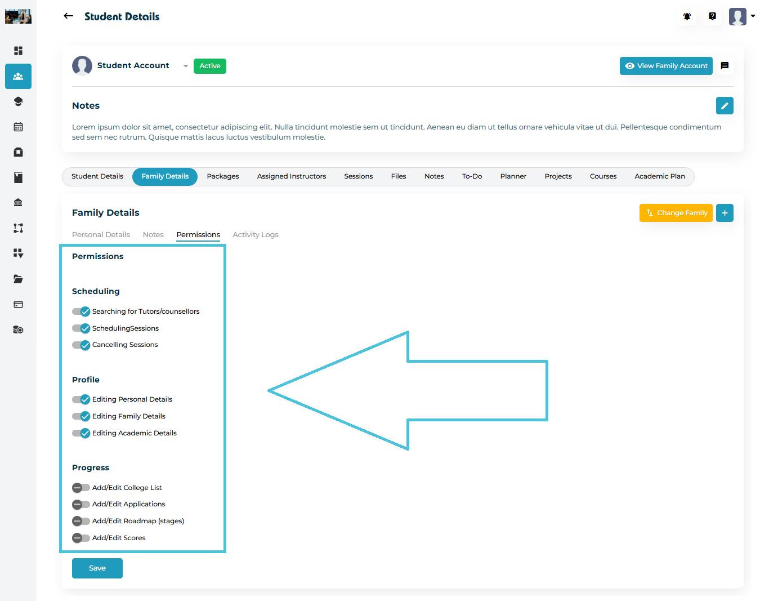Click the pencil icon to edit Notes
Image resolution: width=769 pixels, height=601 pixels.
[725, 105]
